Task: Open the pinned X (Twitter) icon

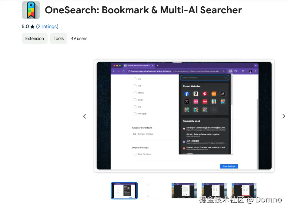Action: click(187, 102)
